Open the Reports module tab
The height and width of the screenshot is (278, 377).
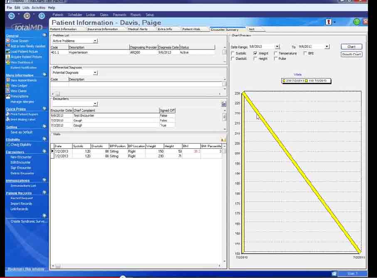136,15
